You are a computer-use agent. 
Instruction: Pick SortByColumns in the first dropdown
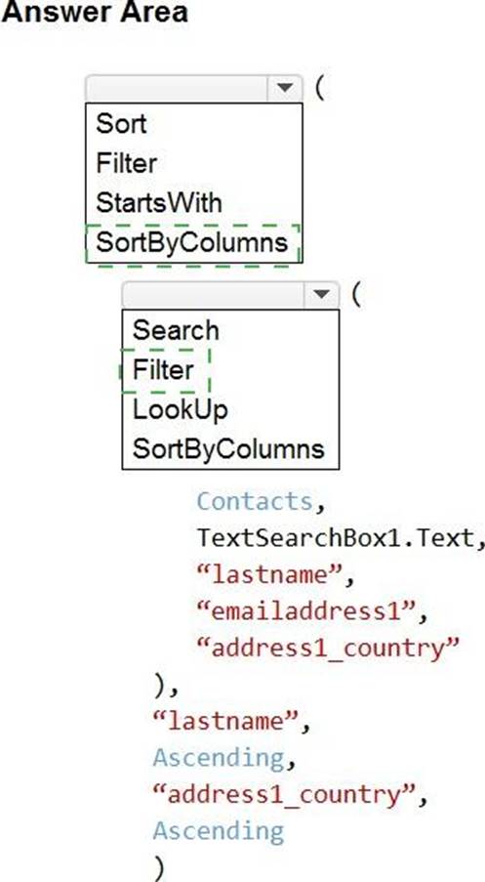point(192,242)
